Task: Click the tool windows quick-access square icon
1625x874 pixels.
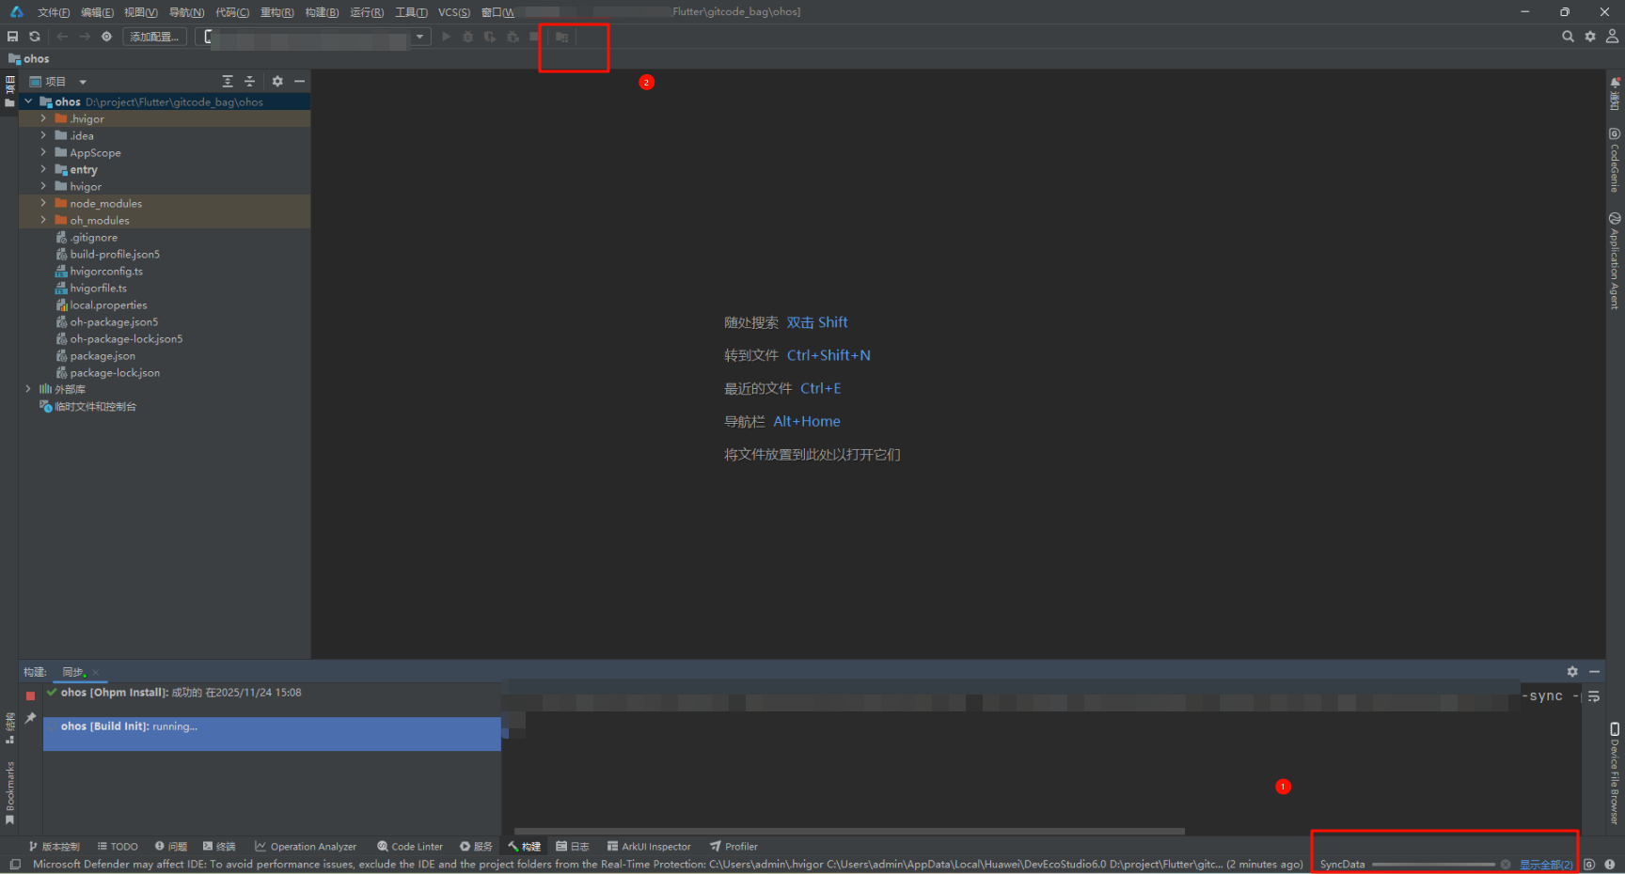Action: click(15, 865)
